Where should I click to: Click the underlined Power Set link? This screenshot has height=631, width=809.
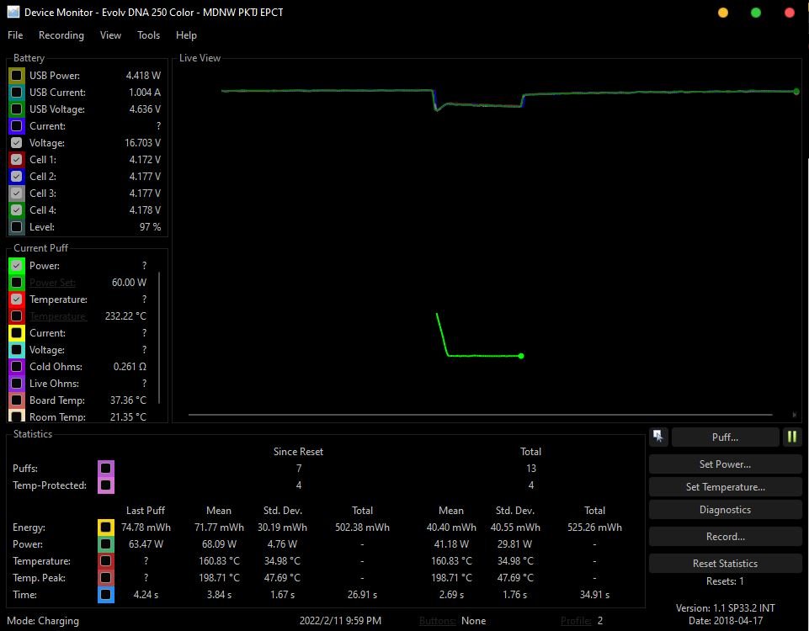(52, 283)
